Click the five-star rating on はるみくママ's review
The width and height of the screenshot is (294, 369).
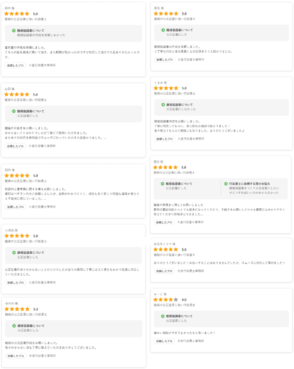[166, 249]
